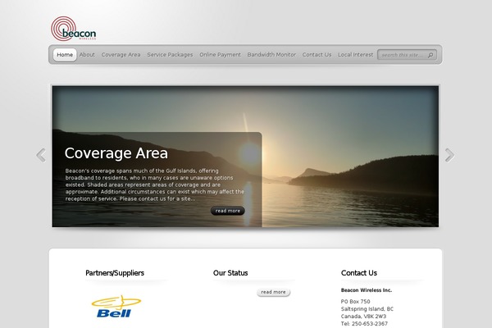
Task: Open the About page
Action: [87, 55]
